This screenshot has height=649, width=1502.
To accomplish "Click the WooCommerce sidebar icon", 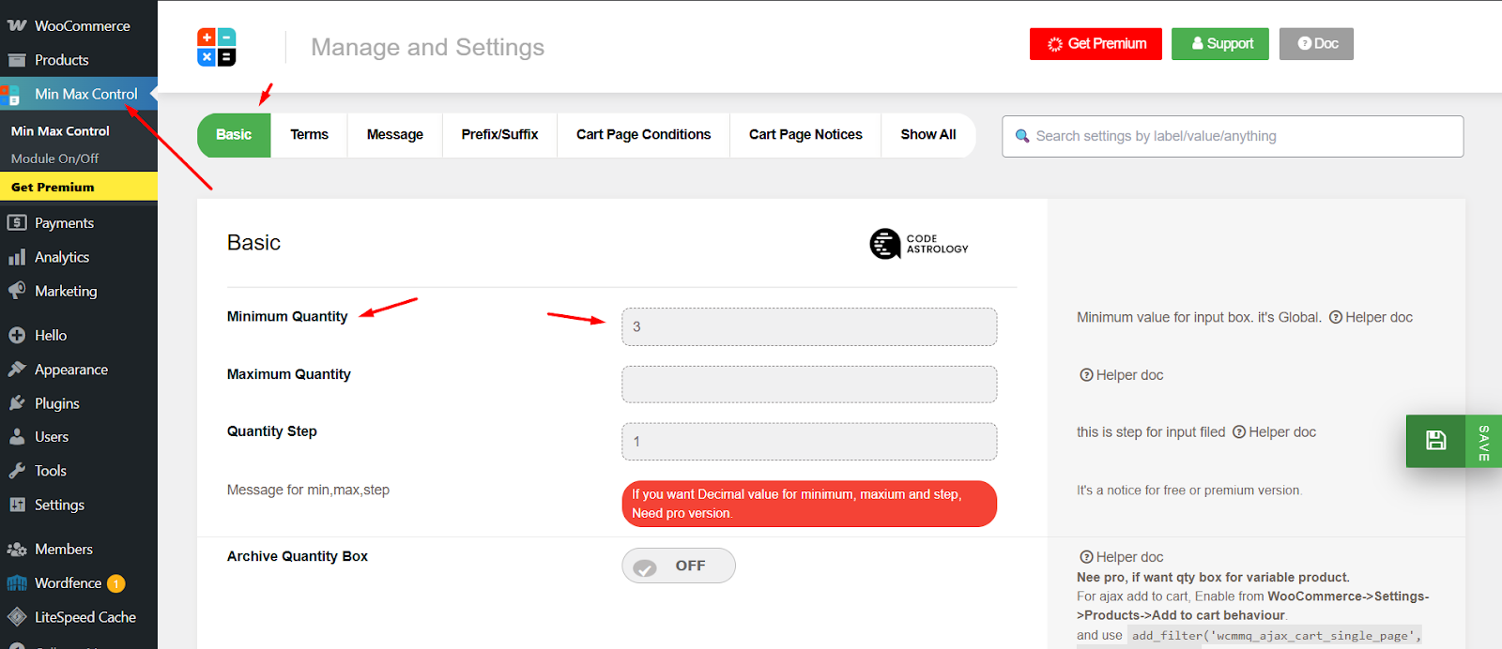I will point(17,25).
